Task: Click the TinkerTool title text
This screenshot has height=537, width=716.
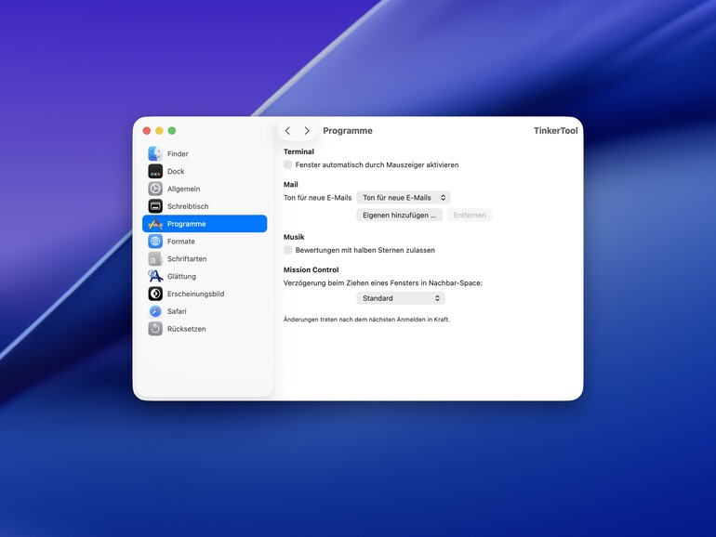Action: [x=555, y=130]
